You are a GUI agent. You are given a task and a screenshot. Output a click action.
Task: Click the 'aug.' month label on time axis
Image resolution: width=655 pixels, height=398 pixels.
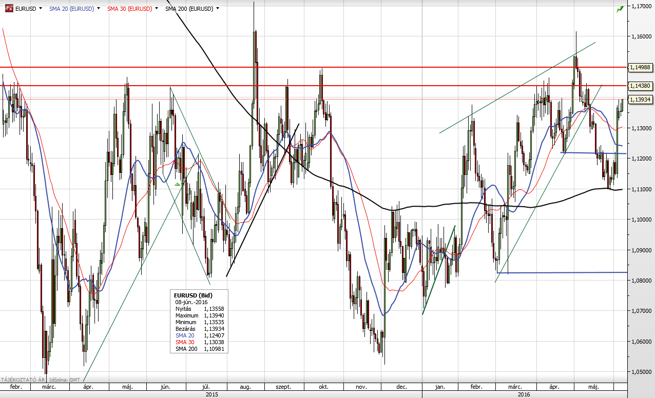[x=245, y=387]
